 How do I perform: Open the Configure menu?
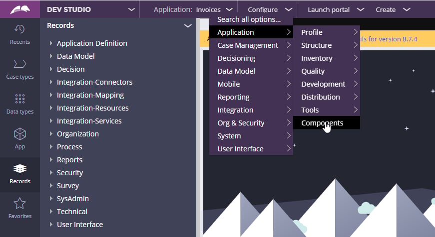270,9
